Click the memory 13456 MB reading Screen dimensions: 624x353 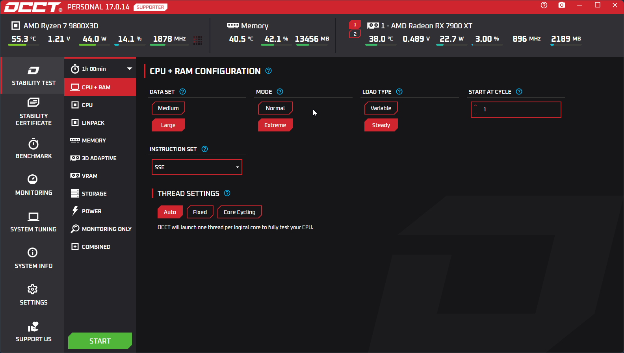pos(312,39)
